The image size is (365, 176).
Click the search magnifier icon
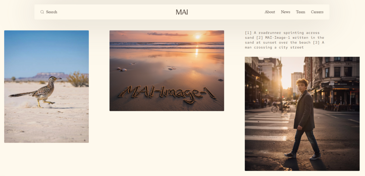point(42,12)
